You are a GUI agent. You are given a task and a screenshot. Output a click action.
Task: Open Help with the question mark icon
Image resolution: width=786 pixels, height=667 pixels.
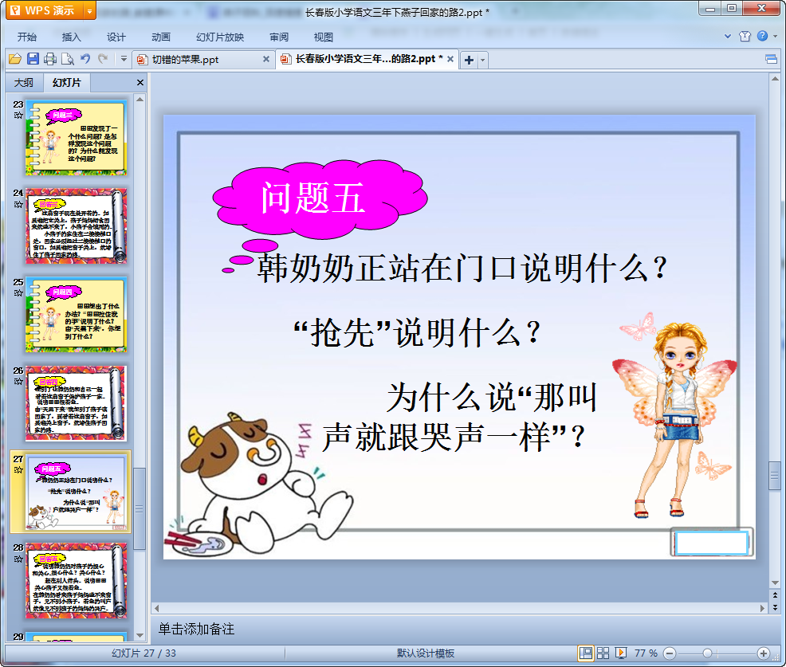click(762, 36)
